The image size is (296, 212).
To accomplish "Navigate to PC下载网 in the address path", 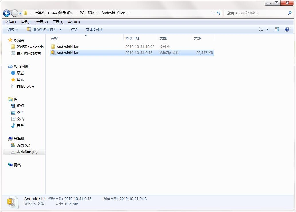I will pos(87,13).
